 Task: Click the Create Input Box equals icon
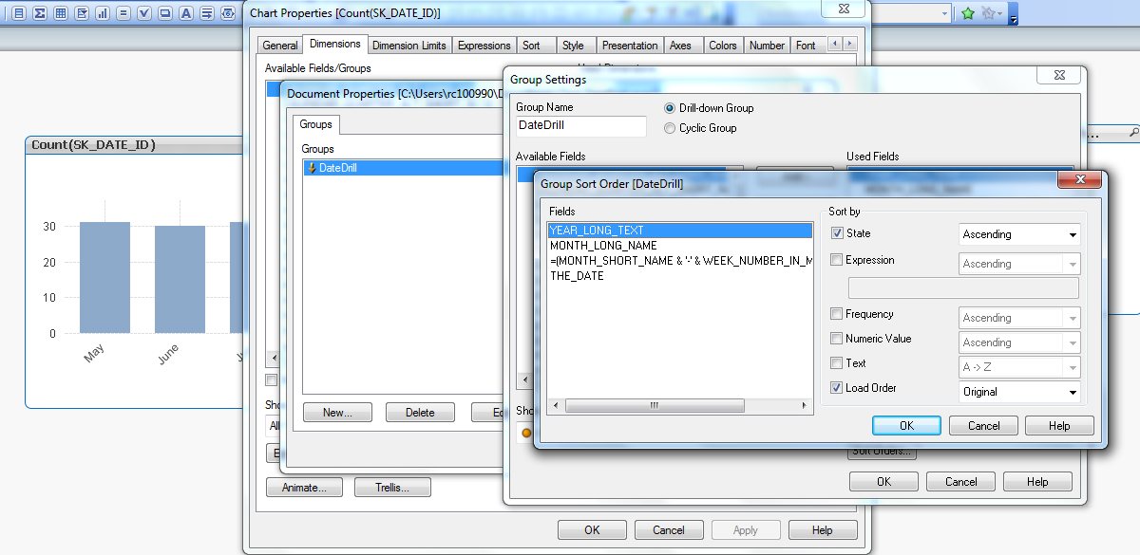pos(123,13)
